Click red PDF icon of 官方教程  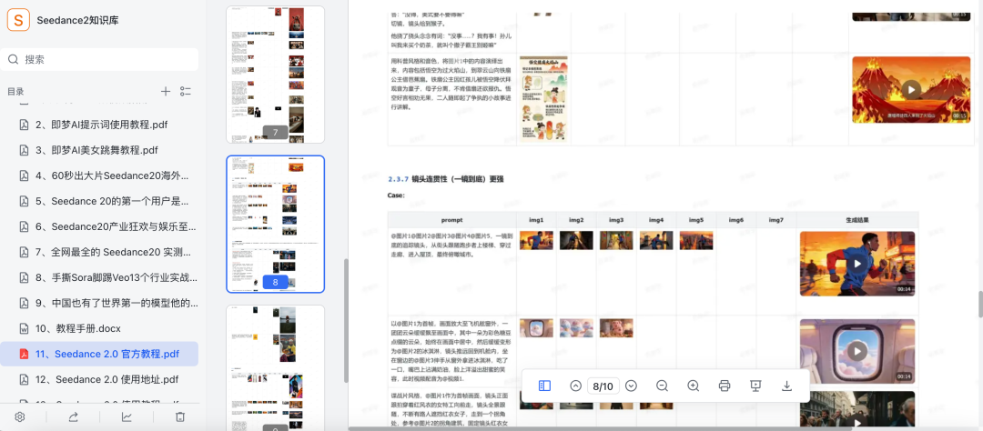tap(25, 354)
